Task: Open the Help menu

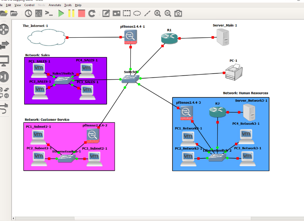Action: (78, 5)
